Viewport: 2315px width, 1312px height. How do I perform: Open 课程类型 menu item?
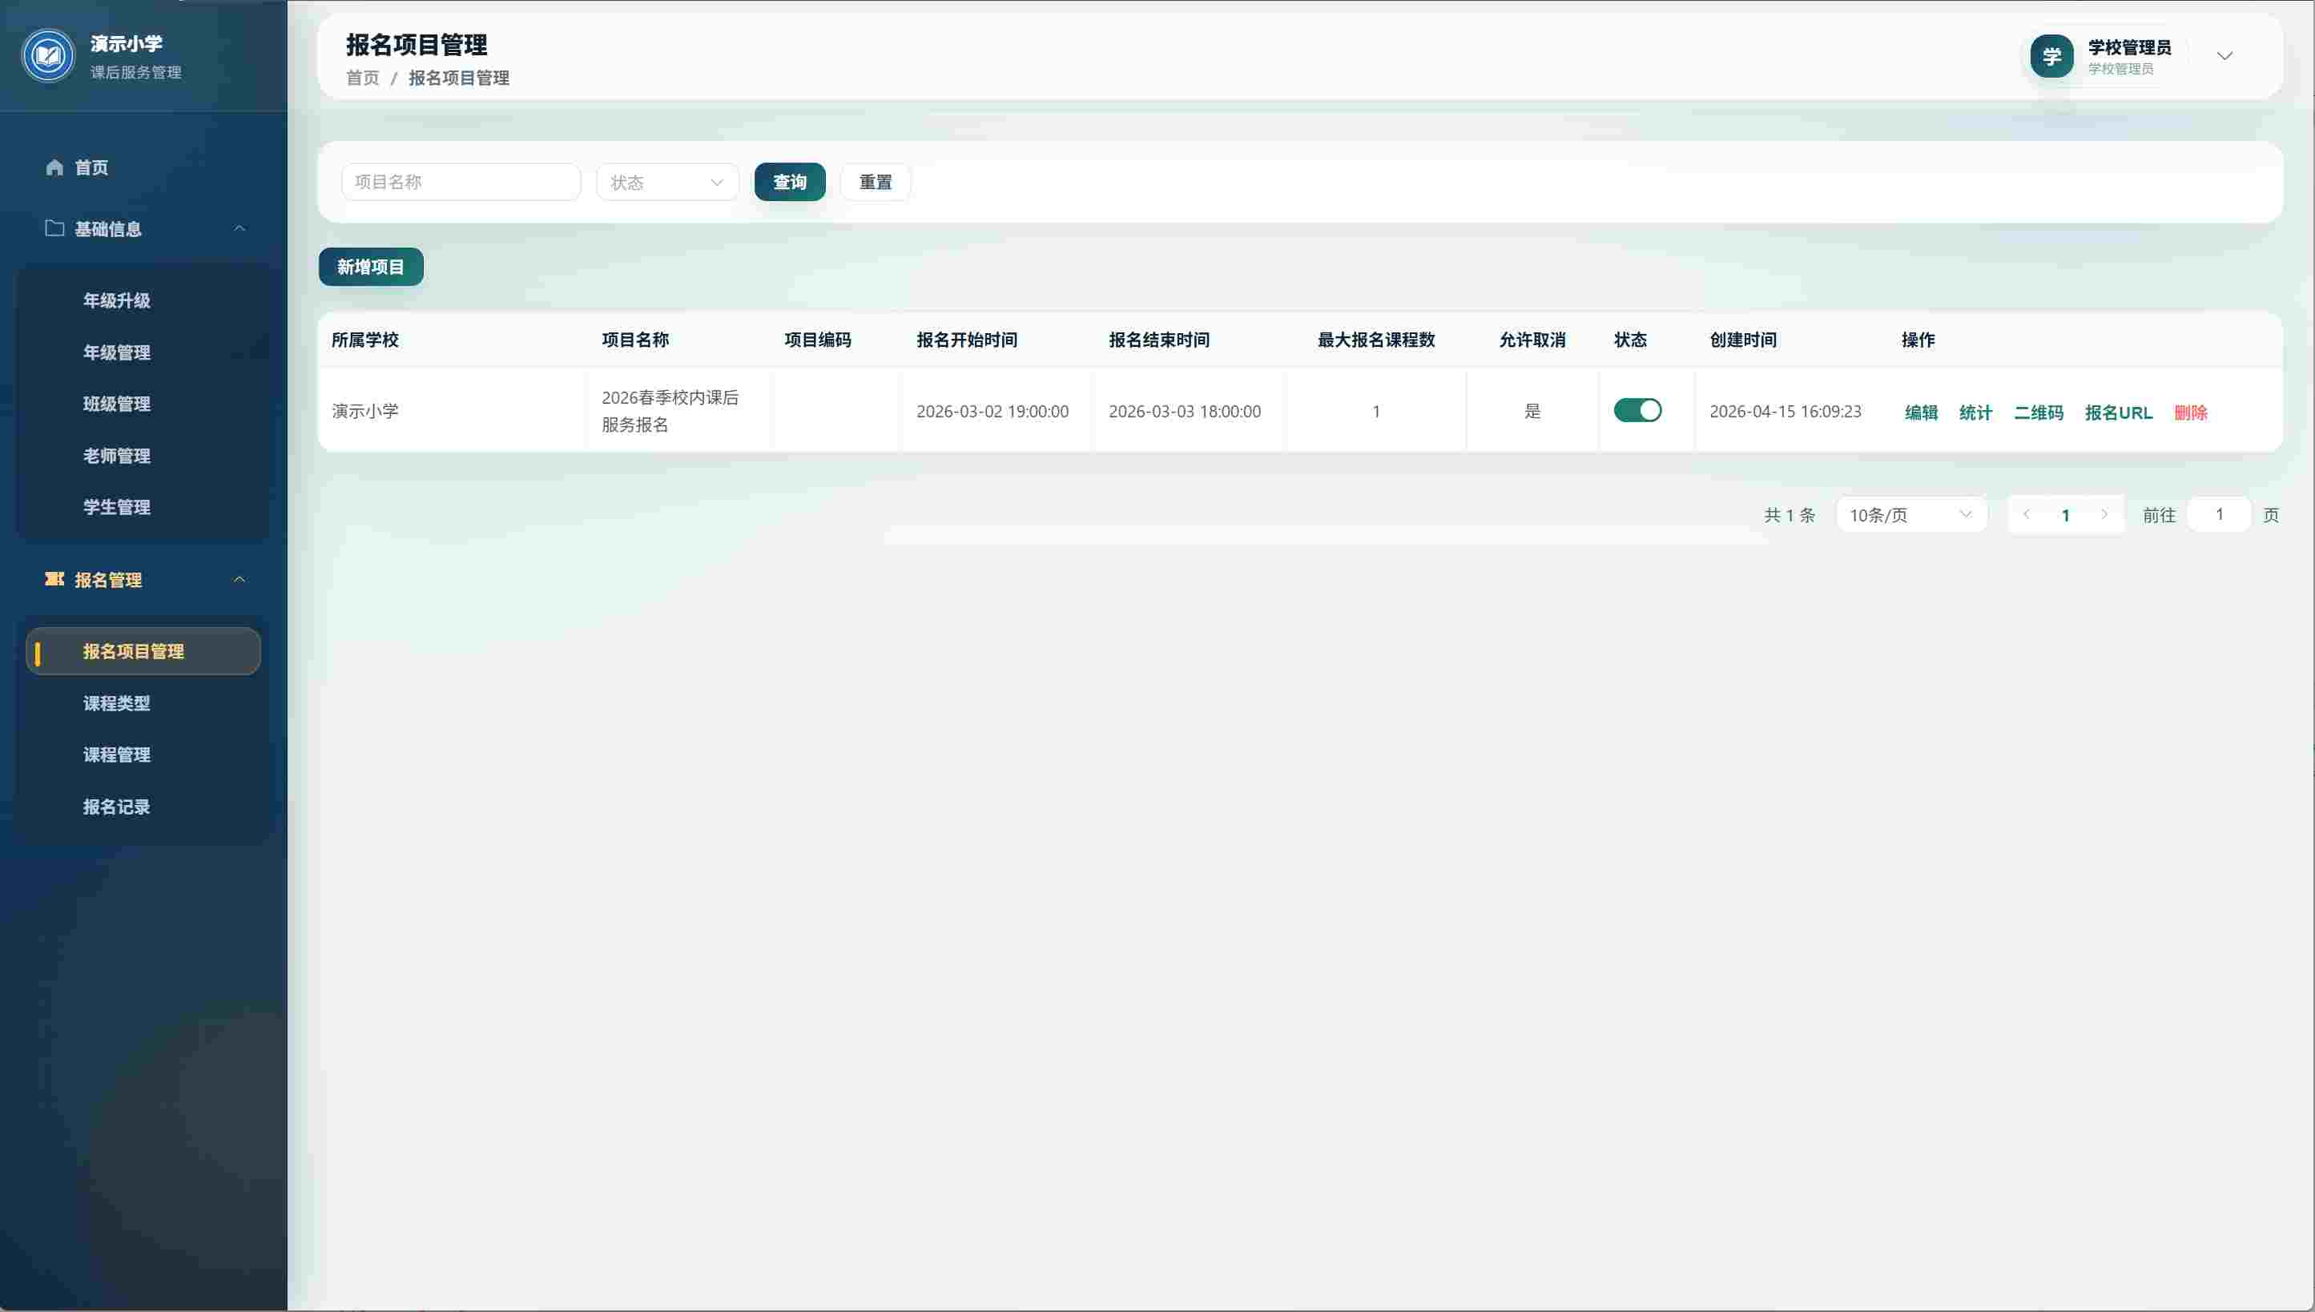(x=117, y=703)
